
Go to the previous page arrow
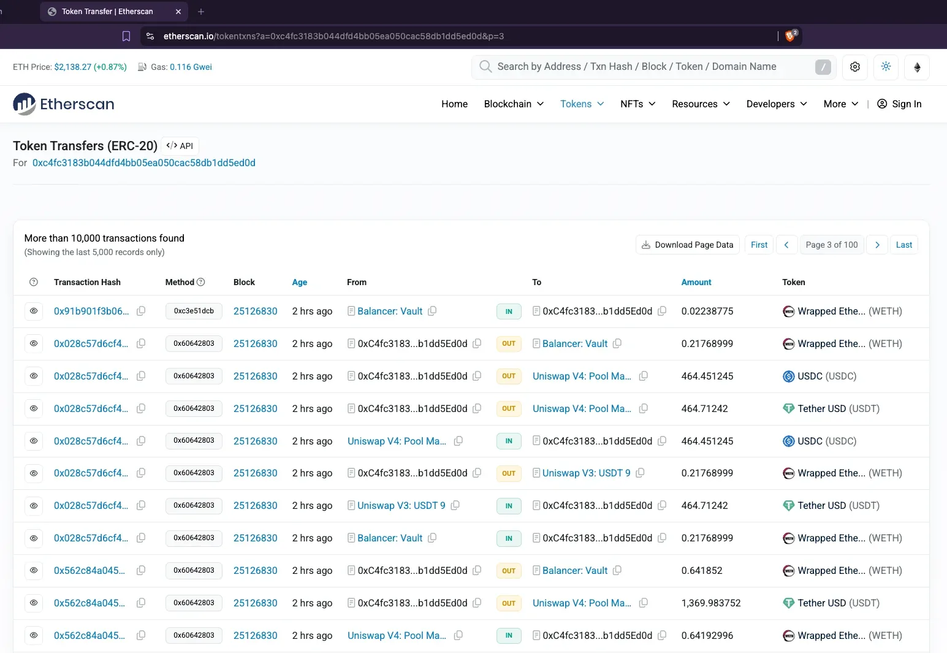pos(786,245)
